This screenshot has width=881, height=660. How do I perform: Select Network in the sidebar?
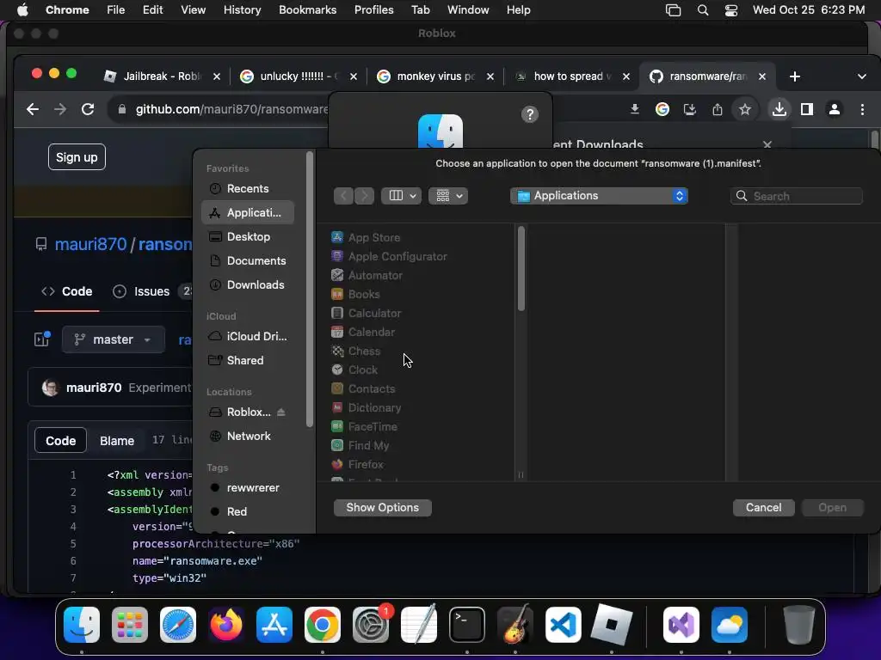(x=247, y=436)
